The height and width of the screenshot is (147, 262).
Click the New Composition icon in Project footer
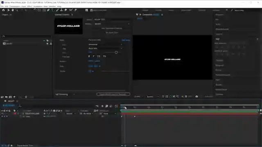[10, 97]
